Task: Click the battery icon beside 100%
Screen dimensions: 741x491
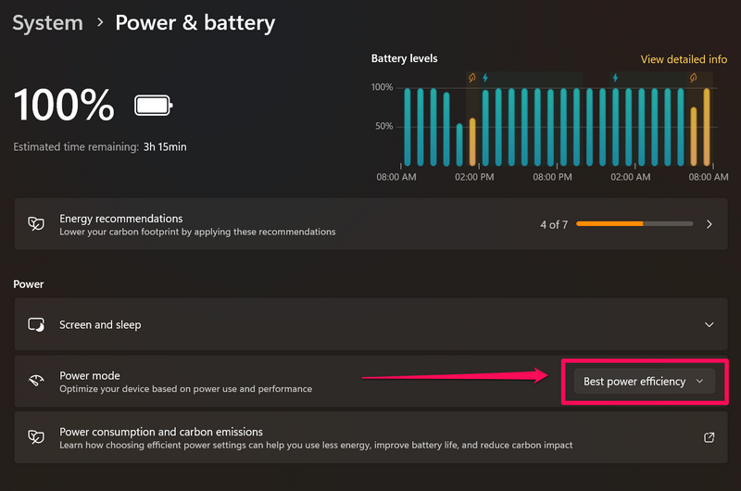Action: 153,106
